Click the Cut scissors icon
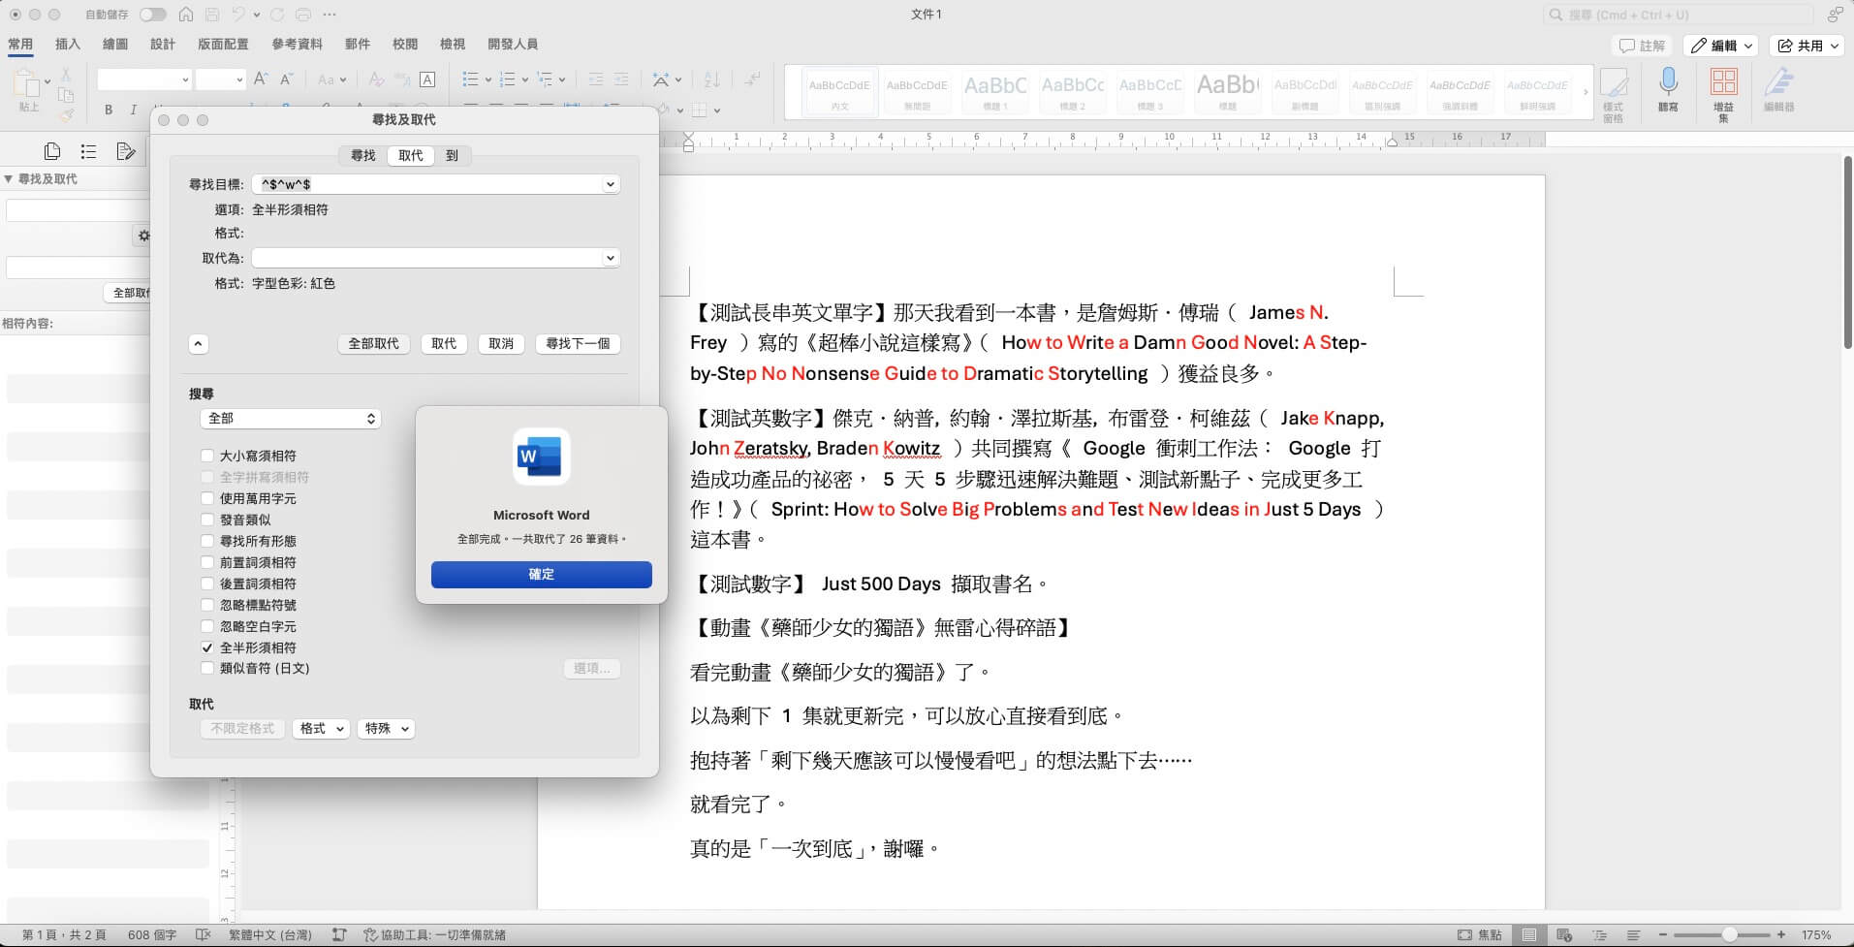This screenshot has height=947, width=1854. click(x=66, y=75)
